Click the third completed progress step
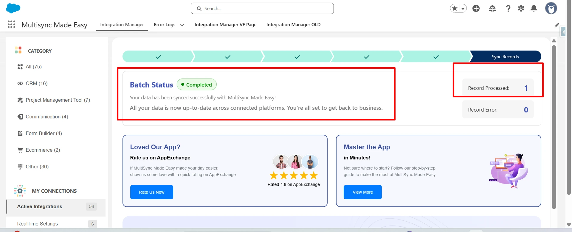Image resolution: width=572 pixels, height=232 pixels. coord(297,57)
